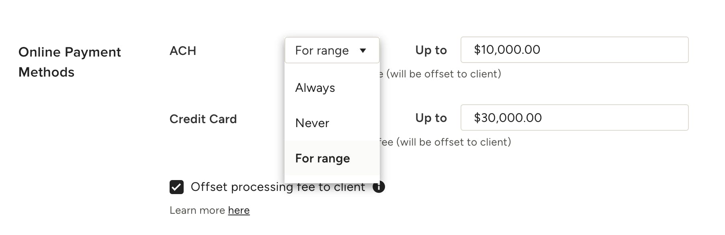Open the ACH payment frequency dropdown
This screenshot has height=235, width=725.
point(332,51)
